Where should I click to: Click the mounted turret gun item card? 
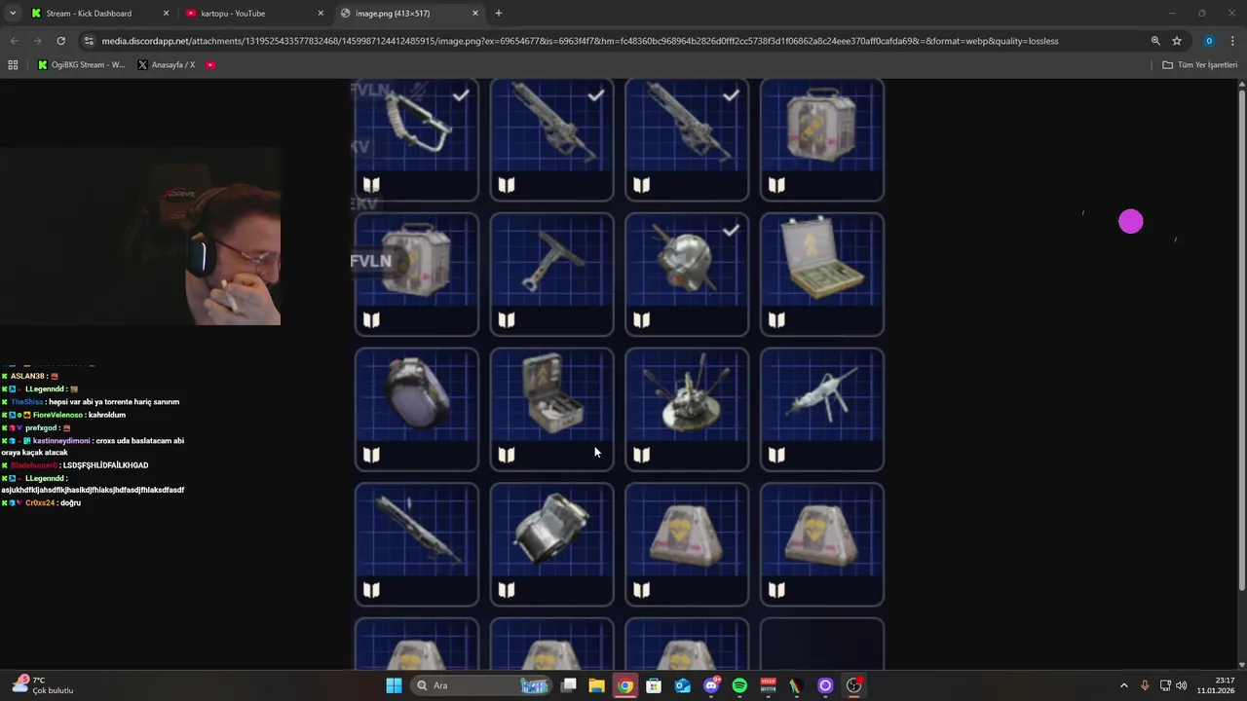(822, 410)
